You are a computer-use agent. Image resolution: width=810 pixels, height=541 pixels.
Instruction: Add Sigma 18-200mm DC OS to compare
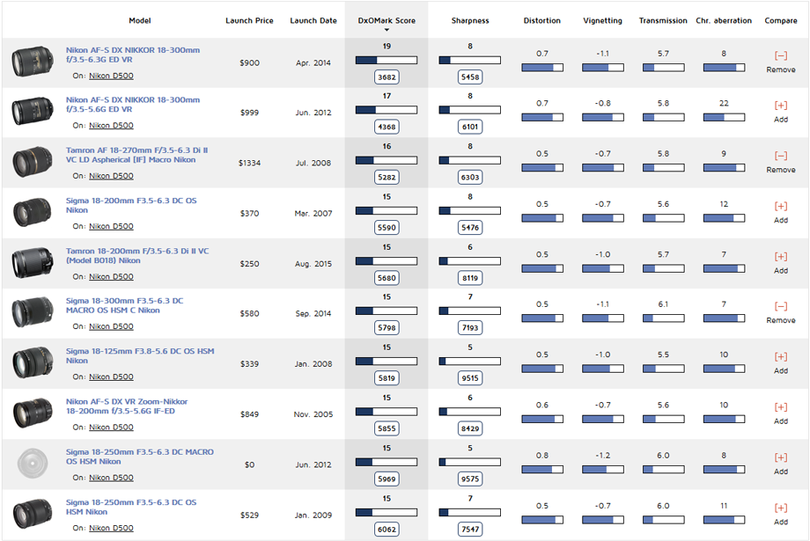pyautogui.click(x=781, y=212)
